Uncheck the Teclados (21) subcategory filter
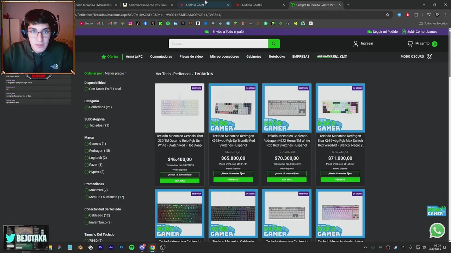 click(86, 125)
